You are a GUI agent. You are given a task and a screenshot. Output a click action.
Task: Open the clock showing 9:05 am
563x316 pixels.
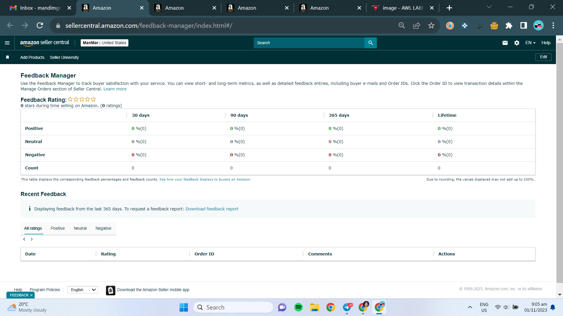pyautogui.click(x=535, y=307)
